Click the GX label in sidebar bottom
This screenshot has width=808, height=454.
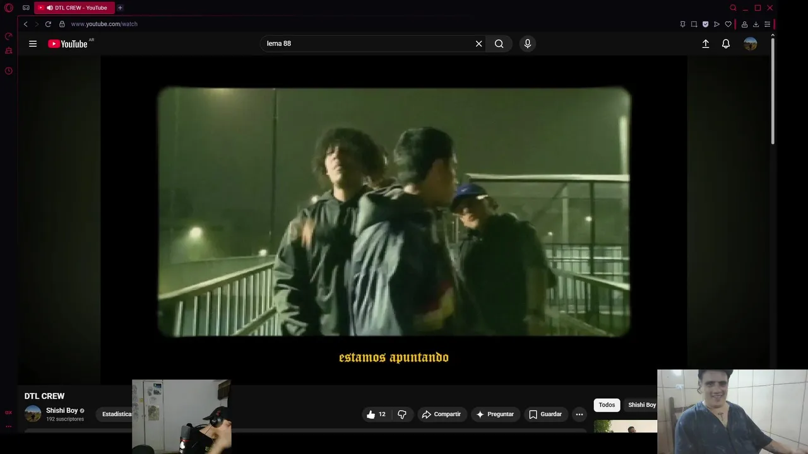9,412
